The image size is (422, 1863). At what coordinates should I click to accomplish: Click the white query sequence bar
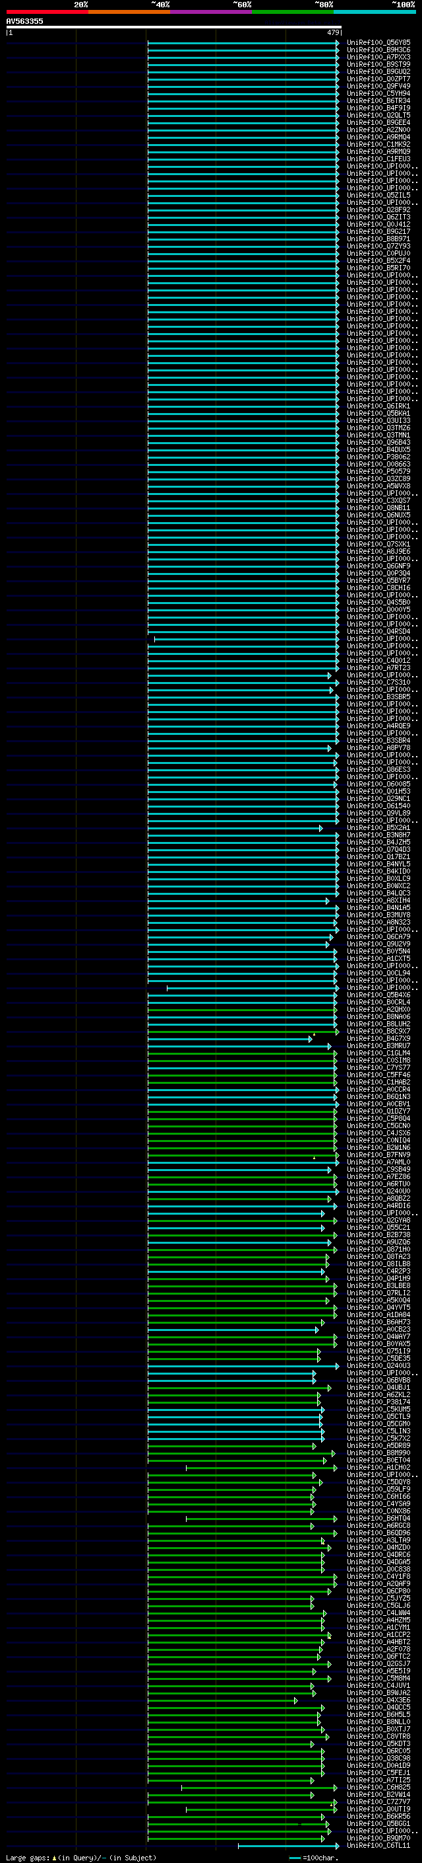coord(174,26)
